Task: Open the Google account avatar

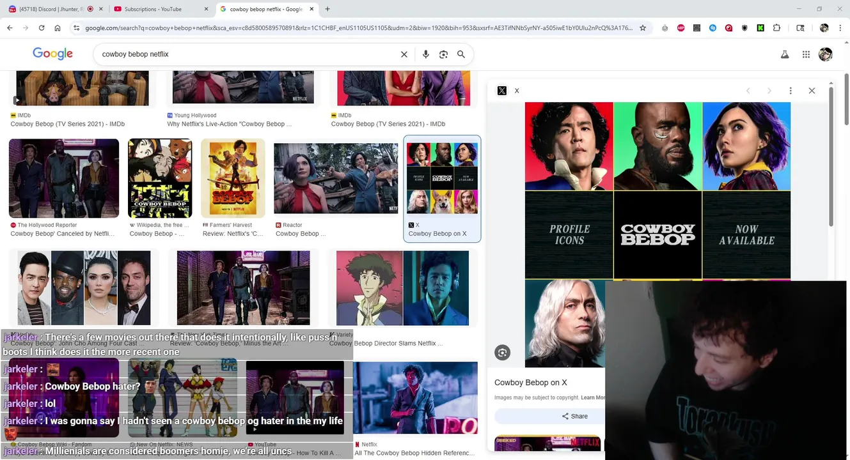Action: pyautogui.click(x=826, y=54)
